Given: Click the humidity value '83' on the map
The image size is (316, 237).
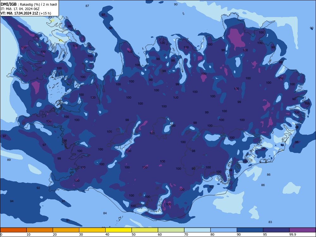Looking at the screenshot, I should (270, 222).
